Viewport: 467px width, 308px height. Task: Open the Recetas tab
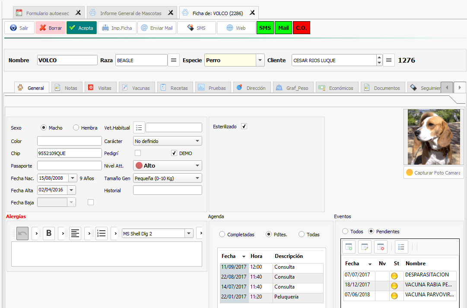(x=175, y=88)
